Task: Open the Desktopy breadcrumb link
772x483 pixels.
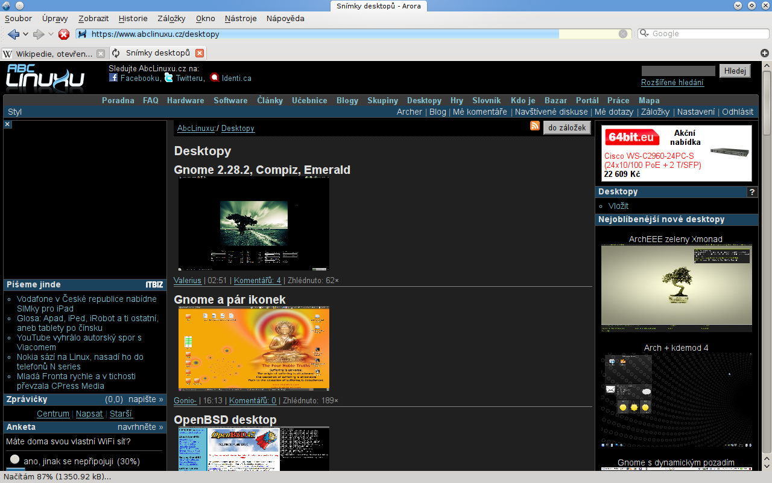Action: (x=238, y=128)
